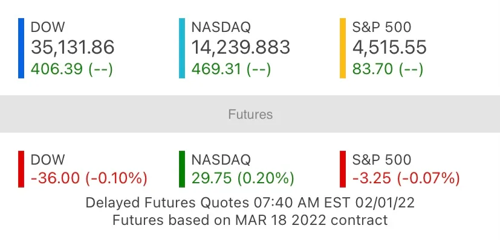
Task: Click the yellow S&P 500 color bar
Action: (x=343, y=48)
